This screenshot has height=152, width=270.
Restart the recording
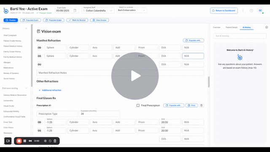pyautogui.click(x=50, y=141)
